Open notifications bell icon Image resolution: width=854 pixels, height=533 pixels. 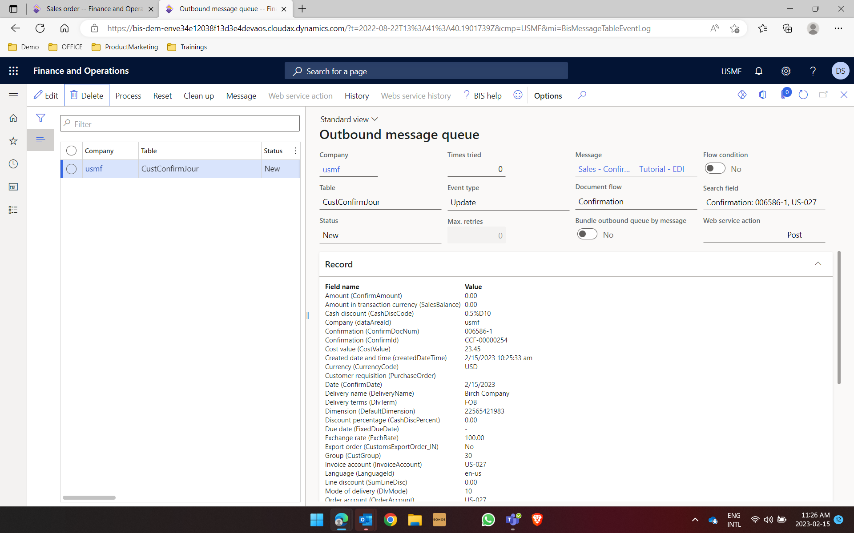click(x=759, y=71)
